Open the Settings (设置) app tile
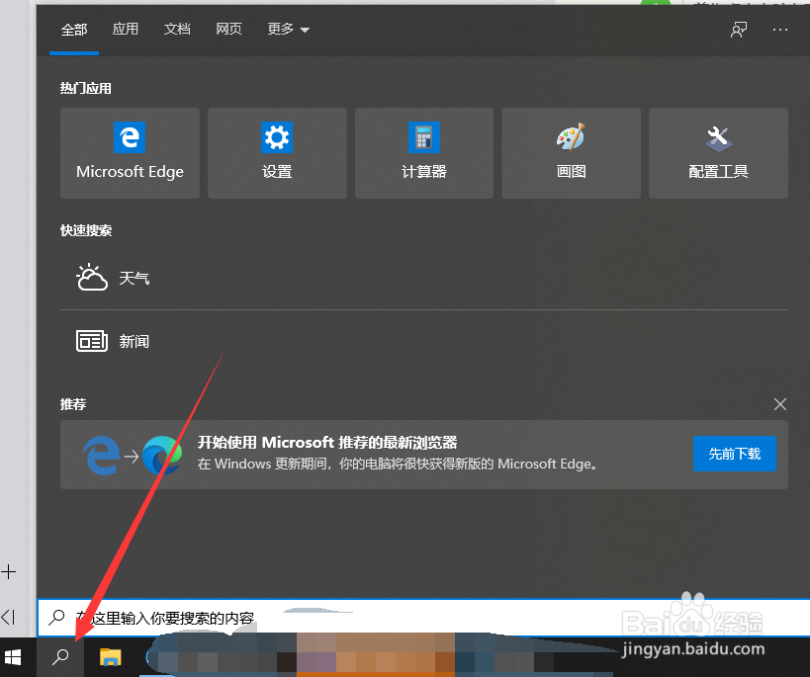This screenshot has height=677, width=810. click(277, 153)
